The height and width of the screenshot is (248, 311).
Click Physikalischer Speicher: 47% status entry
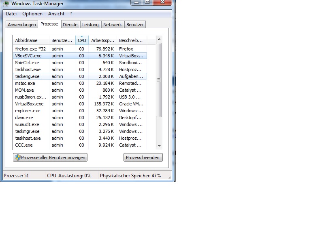point(130,176)
